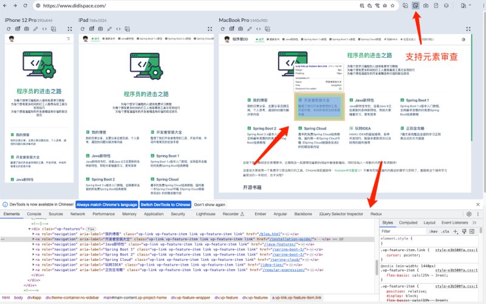
Task: Switch to the Console tab
Action: (34, 214)
